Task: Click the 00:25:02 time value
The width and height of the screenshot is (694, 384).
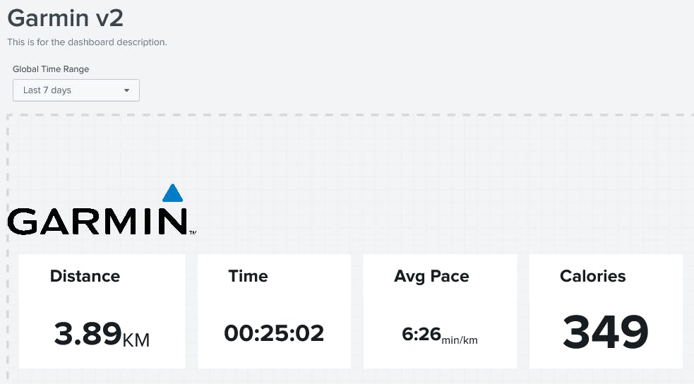Action: click(x=274, y=332)
